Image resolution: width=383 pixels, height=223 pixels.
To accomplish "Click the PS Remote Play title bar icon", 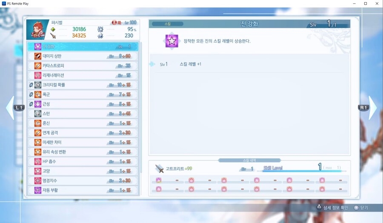I will click(x=4, y=3).
